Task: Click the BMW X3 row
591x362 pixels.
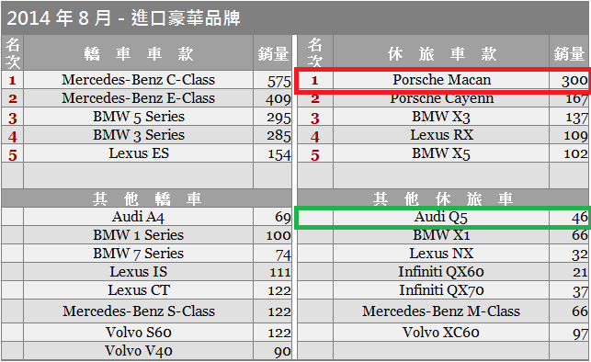Action: pos(441,117)
